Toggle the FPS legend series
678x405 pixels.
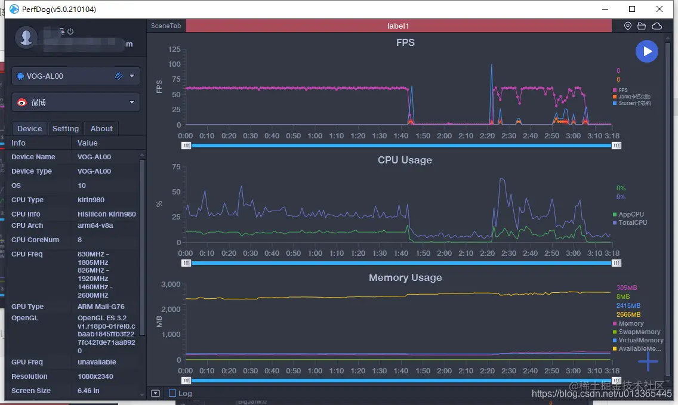620,90
